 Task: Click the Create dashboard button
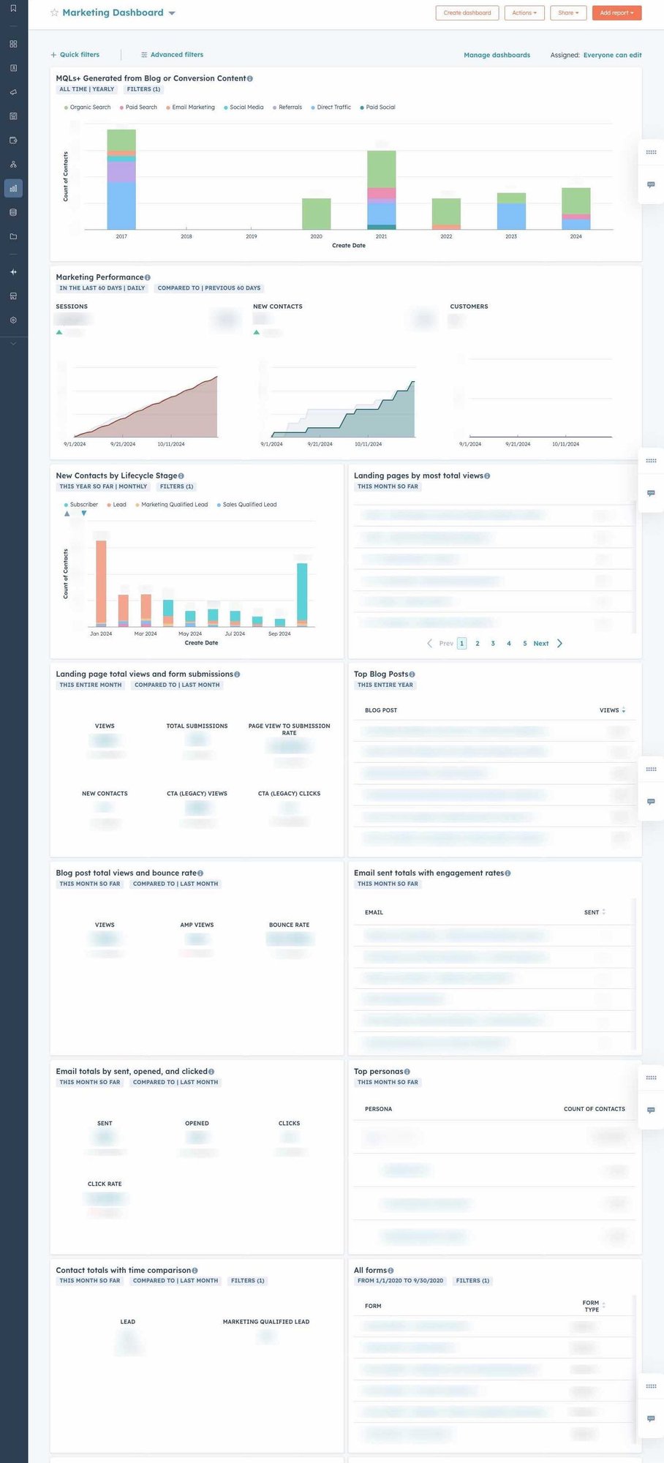(467, 13)
